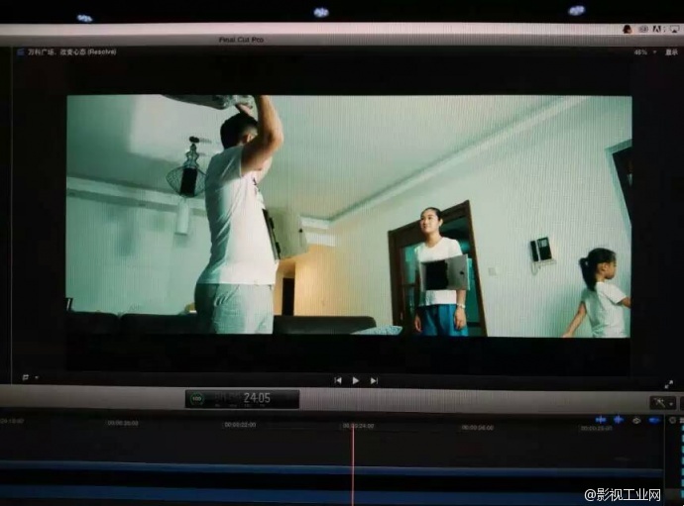Viewport: 684px width, 506px height.
Task: Toggle timeline snapping
Action: (x=654, y=420)
